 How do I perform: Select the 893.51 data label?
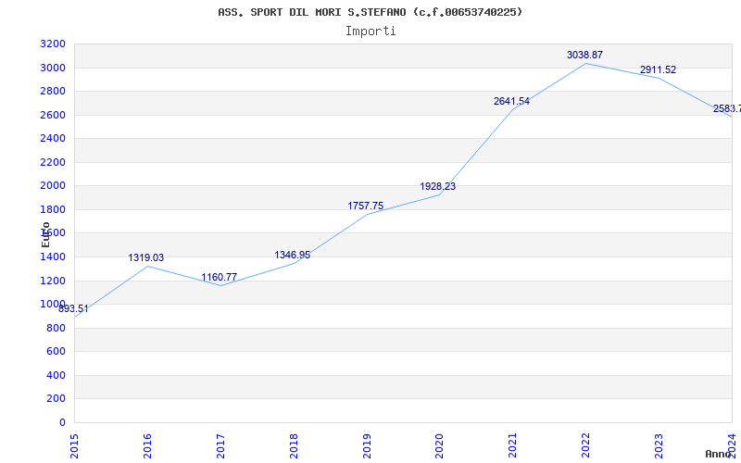click(73, 309)
